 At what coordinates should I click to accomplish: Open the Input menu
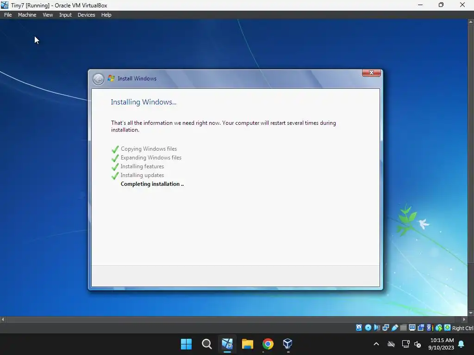65,15
